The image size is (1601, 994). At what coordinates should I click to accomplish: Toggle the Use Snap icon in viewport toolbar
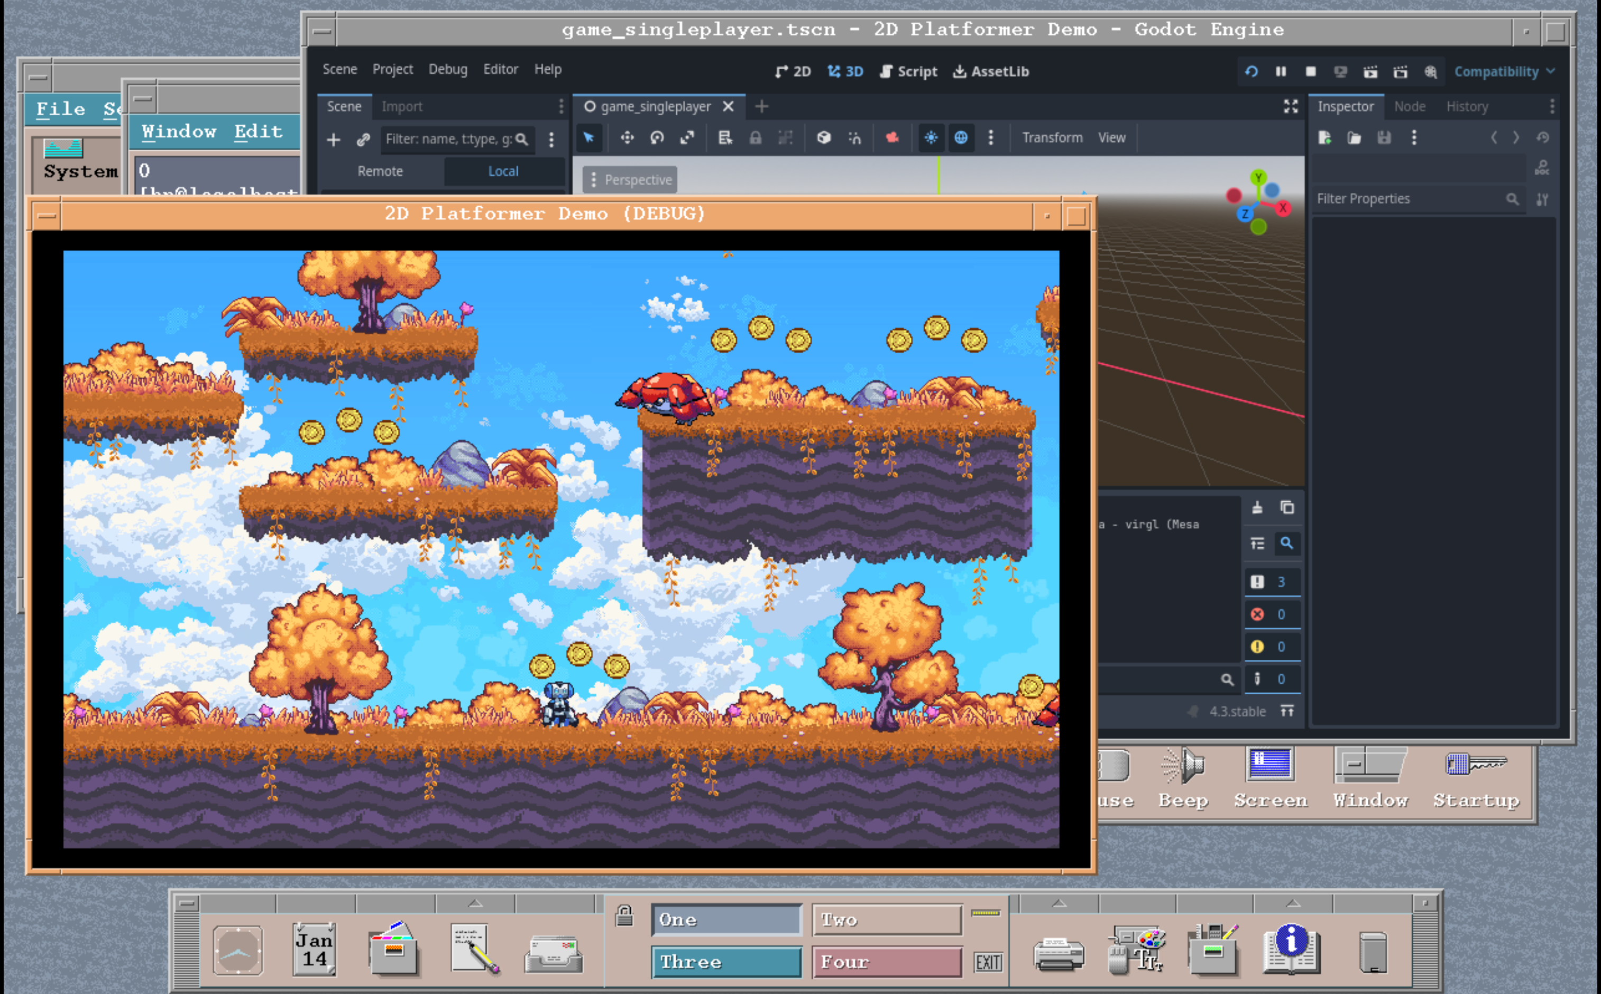click(x=854, y=137)
